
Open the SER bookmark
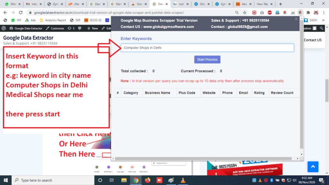click(75, 20)
